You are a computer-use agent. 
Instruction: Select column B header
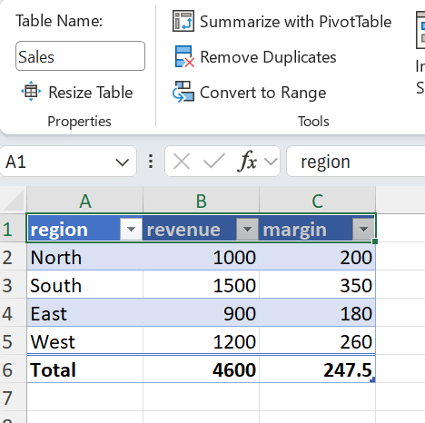[202, 201]
